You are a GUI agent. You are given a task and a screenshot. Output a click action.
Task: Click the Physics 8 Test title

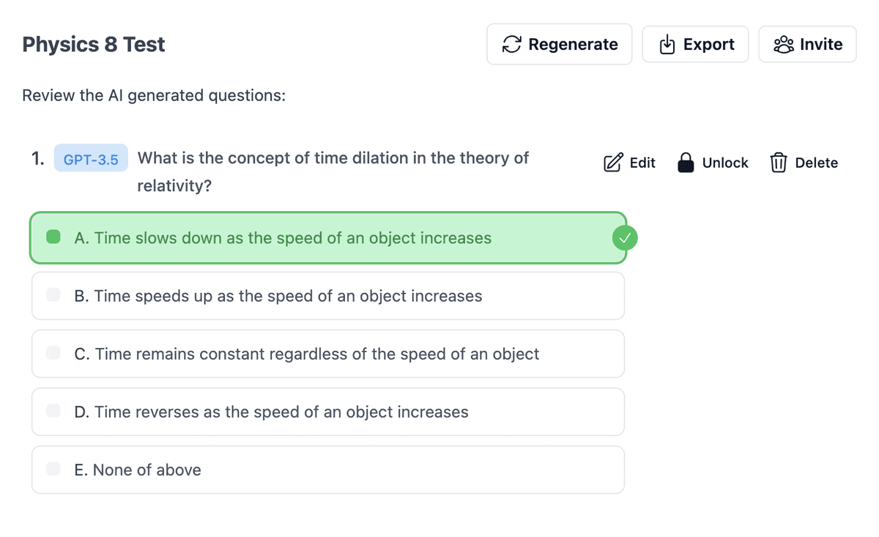pyautogui.click(x=93, y=44)
